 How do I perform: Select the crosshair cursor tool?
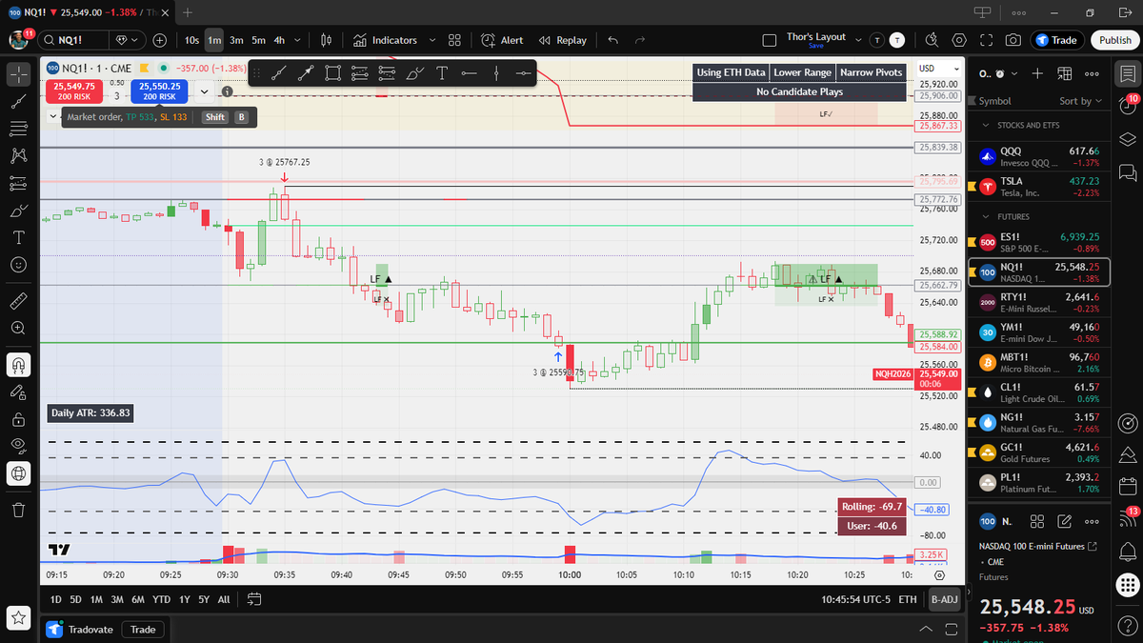click(x=18, y=72)
